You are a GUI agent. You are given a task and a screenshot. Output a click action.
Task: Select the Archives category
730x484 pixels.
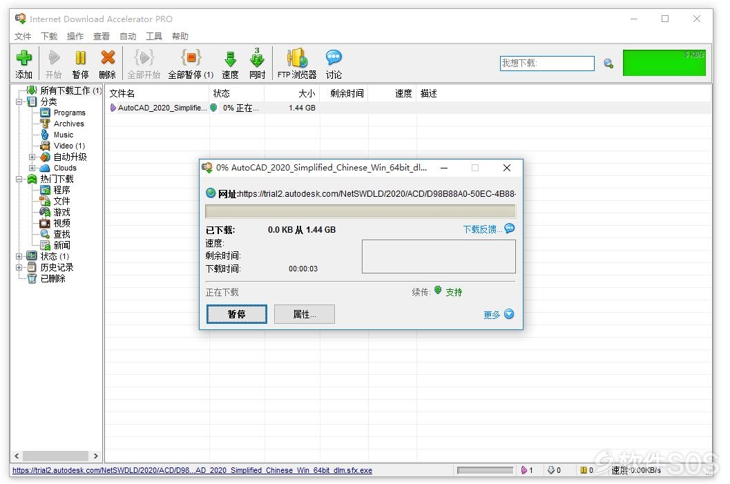(x=69, y=124)
